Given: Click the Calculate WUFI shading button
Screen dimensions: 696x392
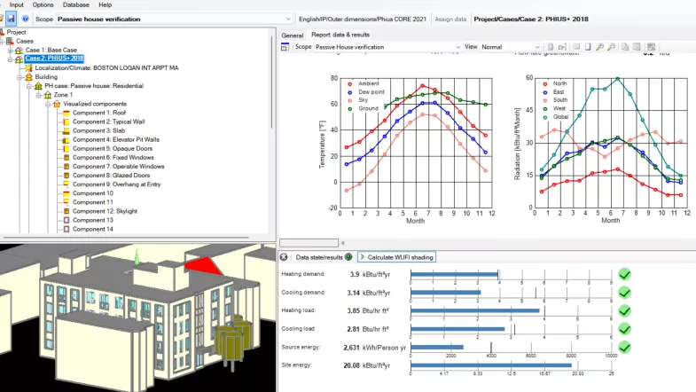Looking at the screenshot, I should (x=399, y=256).
